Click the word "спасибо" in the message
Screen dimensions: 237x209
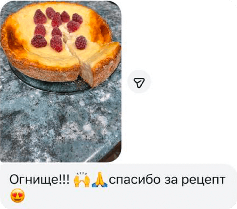[135, 180]
